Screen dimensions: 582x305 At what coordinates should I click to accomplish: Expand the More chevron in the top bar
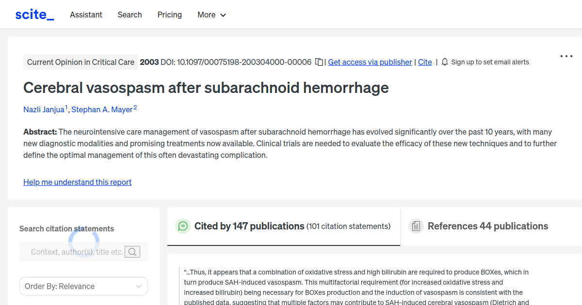click(x=224, y=15)
